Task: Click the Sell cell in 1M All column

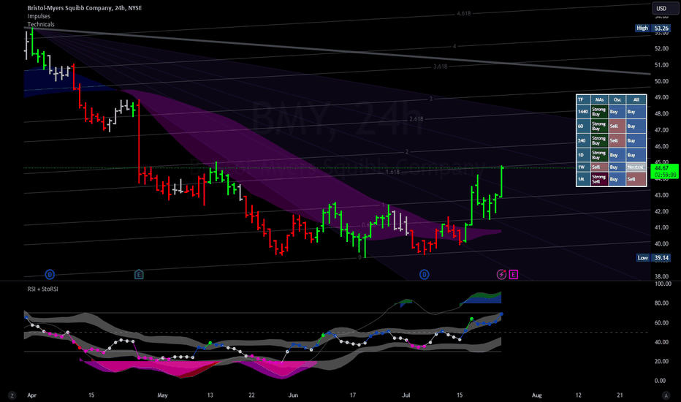Action: pyautogui.click(x=636, y=179)
